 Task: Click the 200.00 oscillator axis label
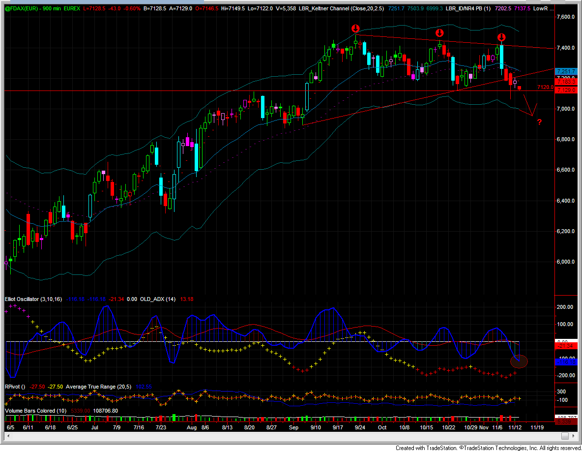pyautogui.click(x=565, y=307)
